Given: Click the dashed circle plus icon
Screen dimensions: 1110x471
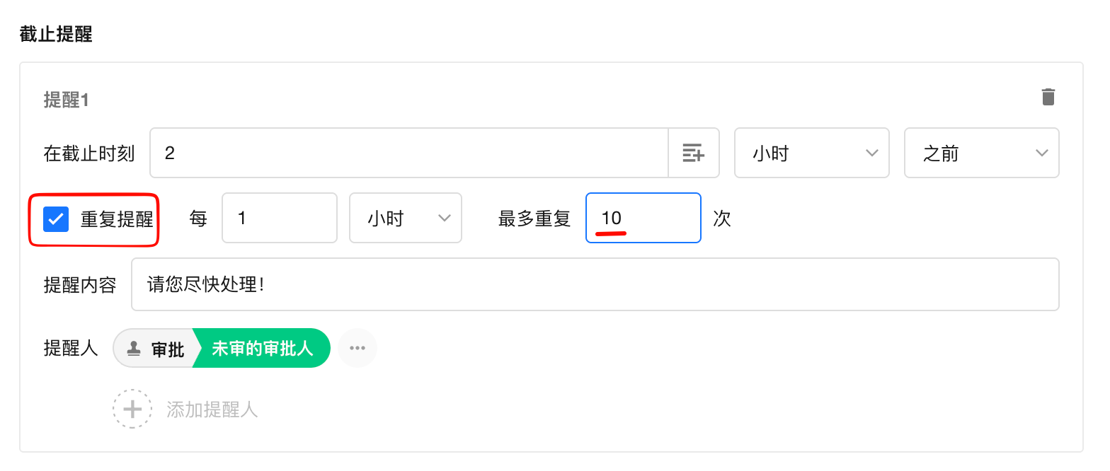Looking at the screenshot, I should pyautogui.click(x=132, y=409).
